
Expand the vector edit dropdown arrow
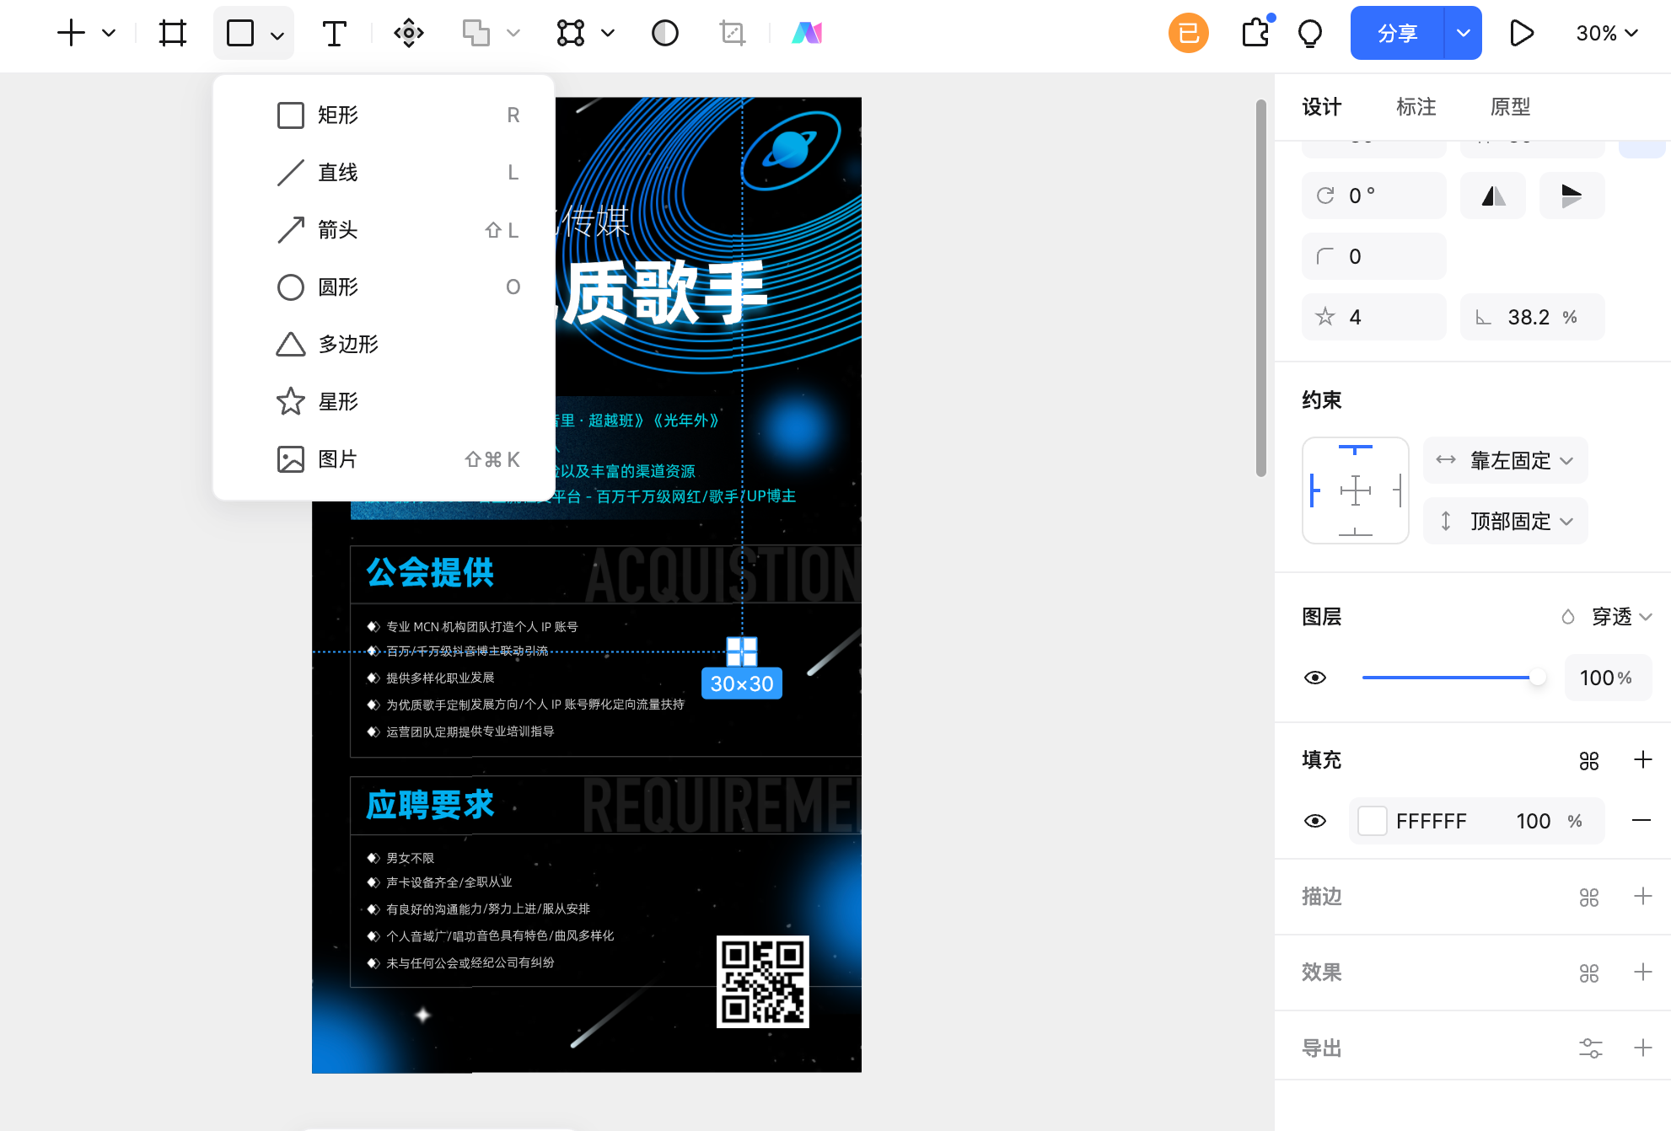coord(608,33)
